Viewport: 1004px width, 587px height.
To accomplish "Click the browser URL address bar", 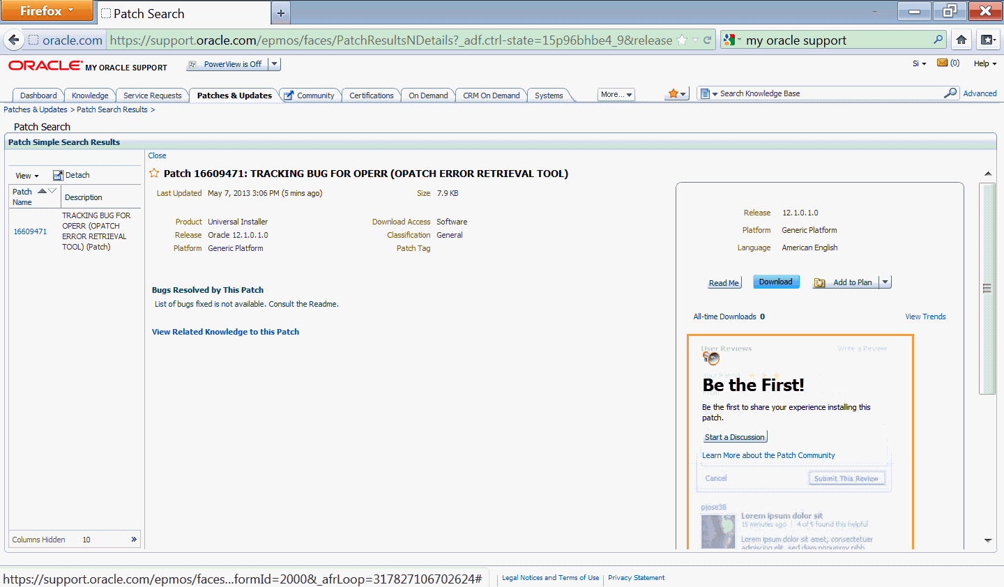I will (x=390, y=40).
